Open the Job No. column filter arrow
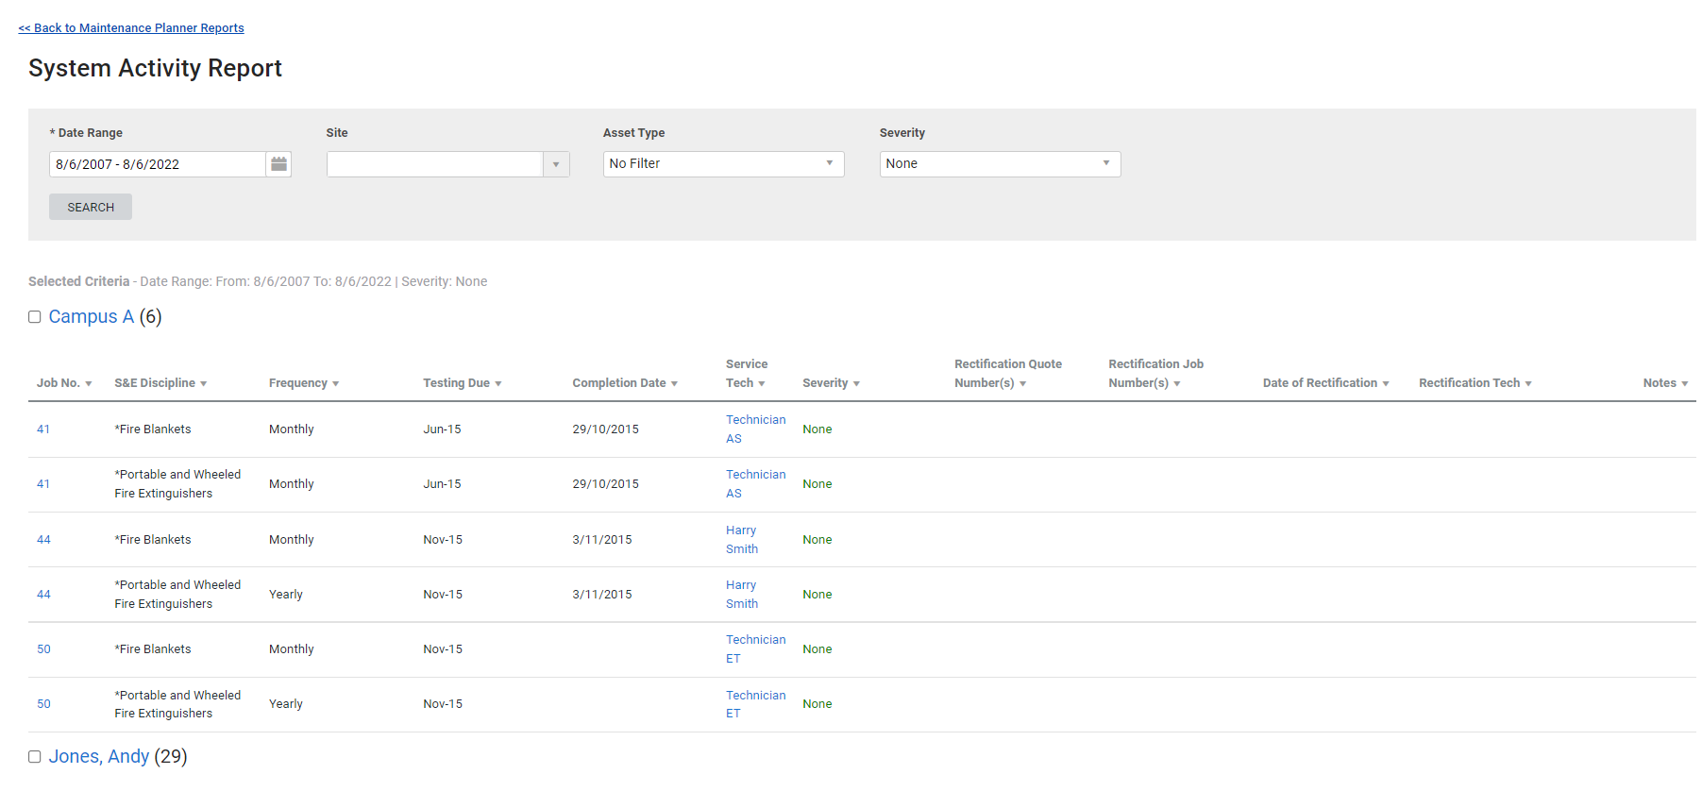Screen dimensions: 1702x791 pos(89,384)
